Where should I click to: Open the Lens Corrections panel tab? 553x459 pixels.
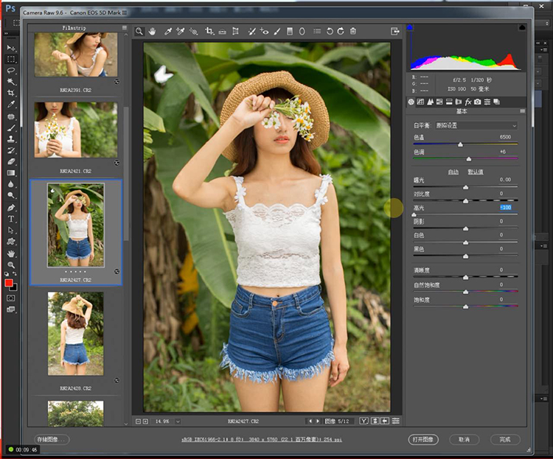tap(459, 102)
